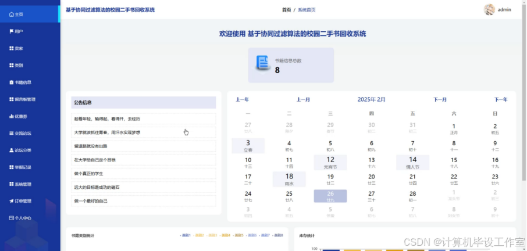Toggle 类别8 legend in 书籍类别统计

[277, 235]
